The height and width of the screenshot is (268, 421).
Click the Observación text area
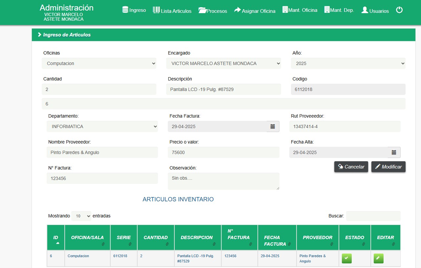pos(224,181)
